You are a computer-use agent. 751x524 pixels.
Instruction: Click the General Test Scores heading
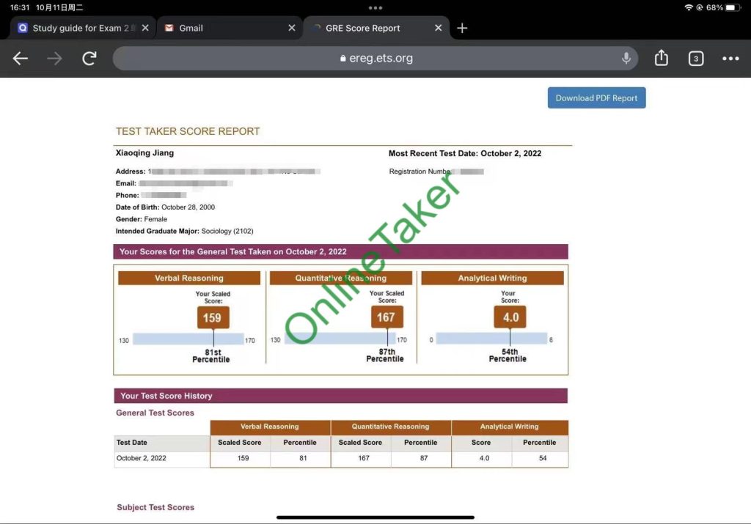click(x=155, y=413)
